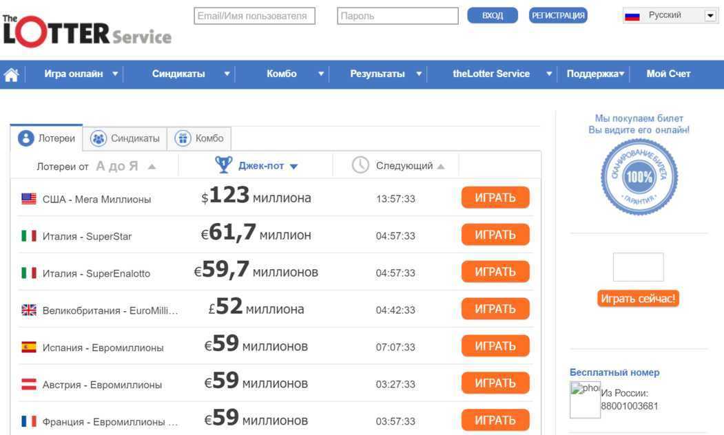Open Франция - Евромиллионы lottery name

point(110,422)
